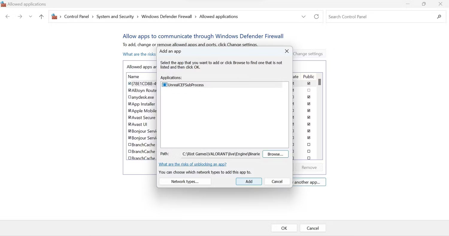Screen dimensions: 449x236
Task: Go back with the back arrow
Action: (x=8, y=16)
